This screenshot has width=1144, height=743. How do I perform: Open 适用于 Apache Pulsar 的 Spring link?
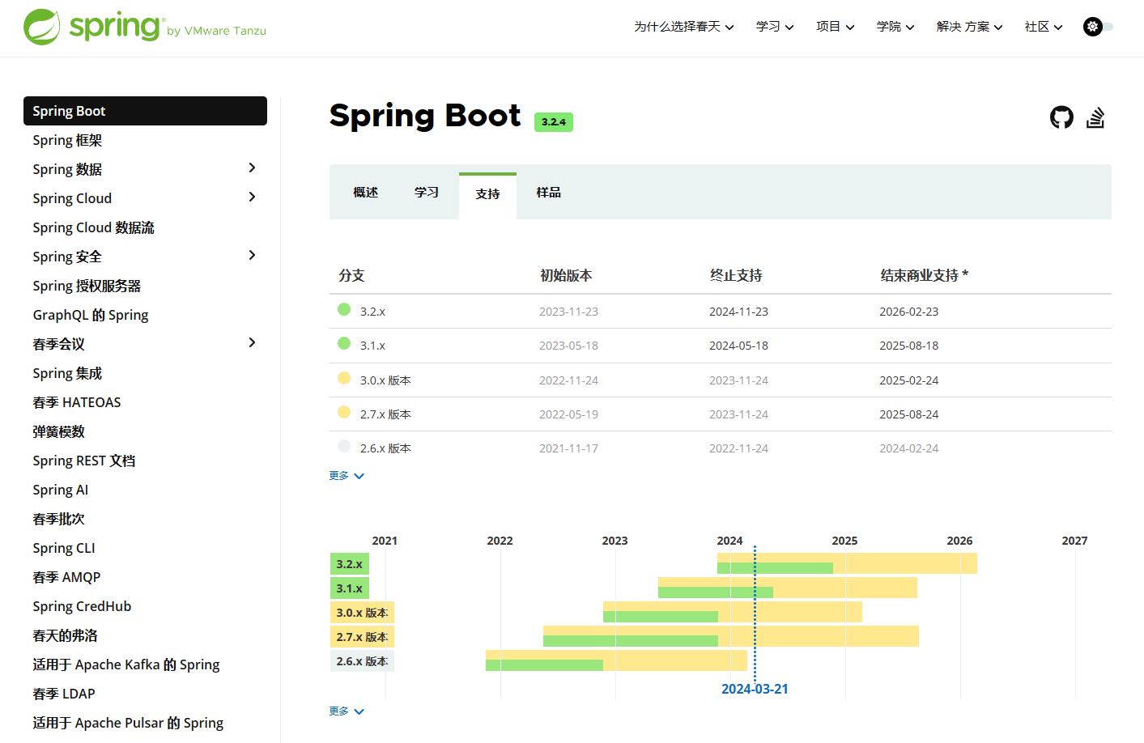[128, 723]
